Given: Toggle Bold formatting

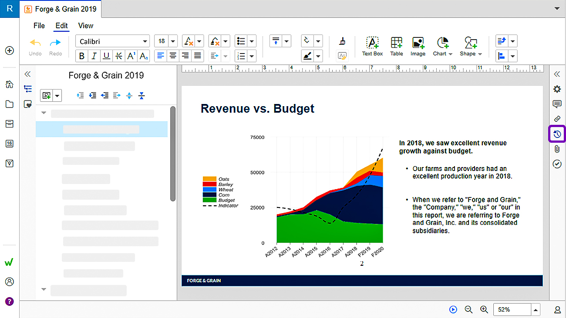Looking at the screenshot, I should 82,56.
